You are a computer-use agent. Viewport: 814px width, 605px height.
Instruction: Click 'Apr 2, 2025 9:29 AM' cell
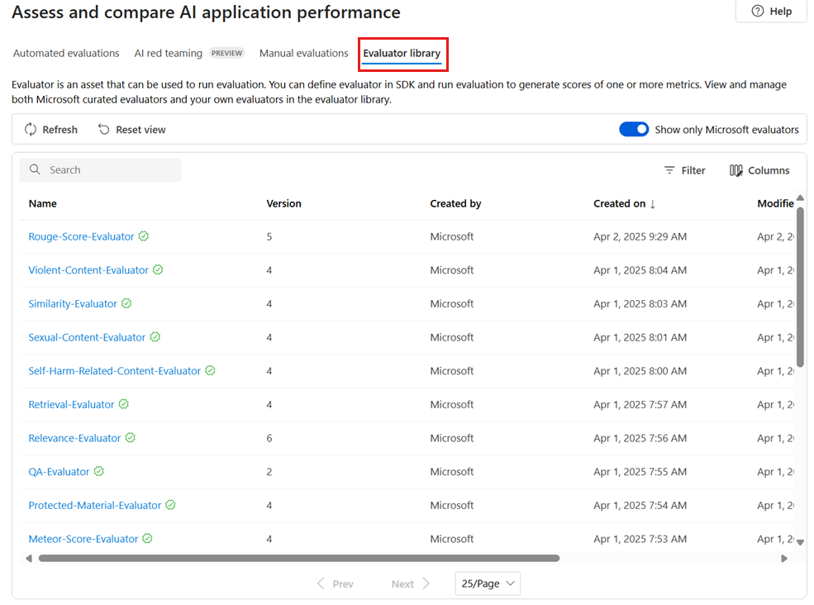(640, 236)
